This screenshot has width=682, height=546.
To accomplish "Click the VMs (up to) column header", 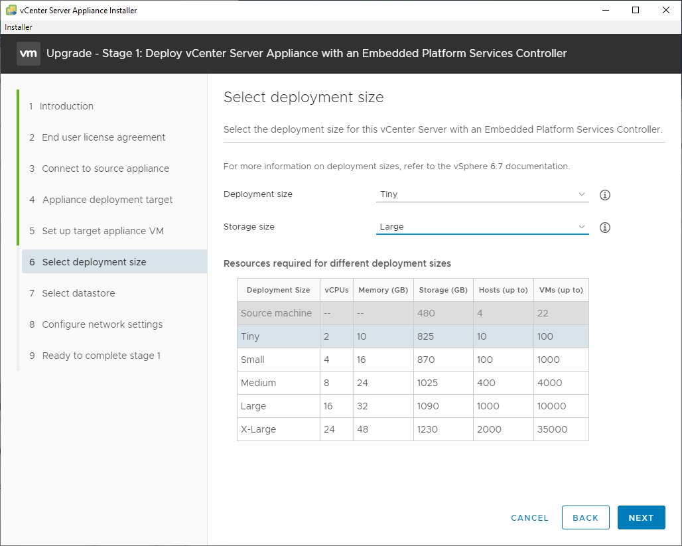I will point(561,290).
